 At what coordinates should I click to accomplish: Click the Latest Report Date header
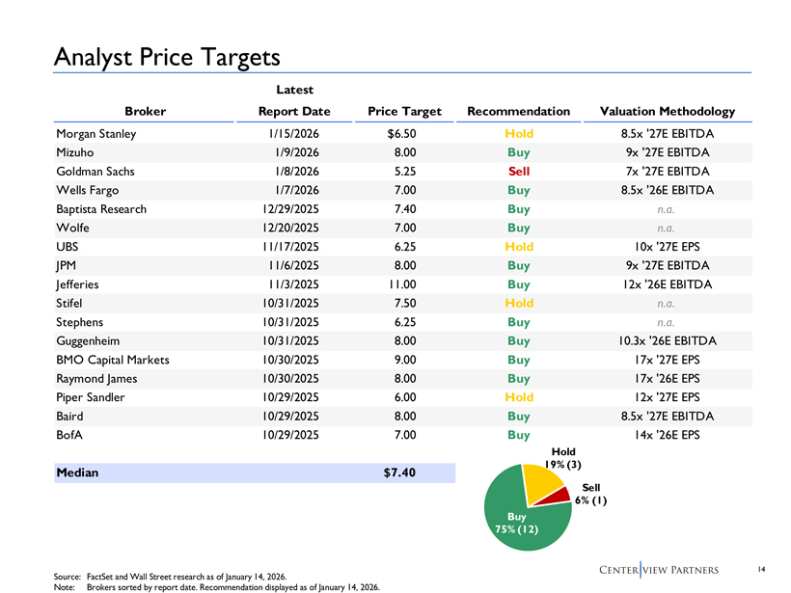click(294, 100)
